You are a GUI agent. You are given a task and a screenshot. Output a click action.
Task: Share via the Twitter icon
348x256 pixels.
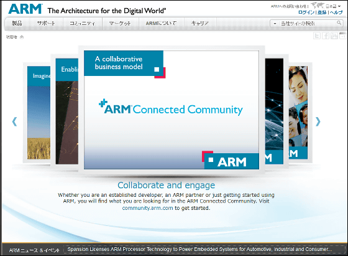coord(317,36)
